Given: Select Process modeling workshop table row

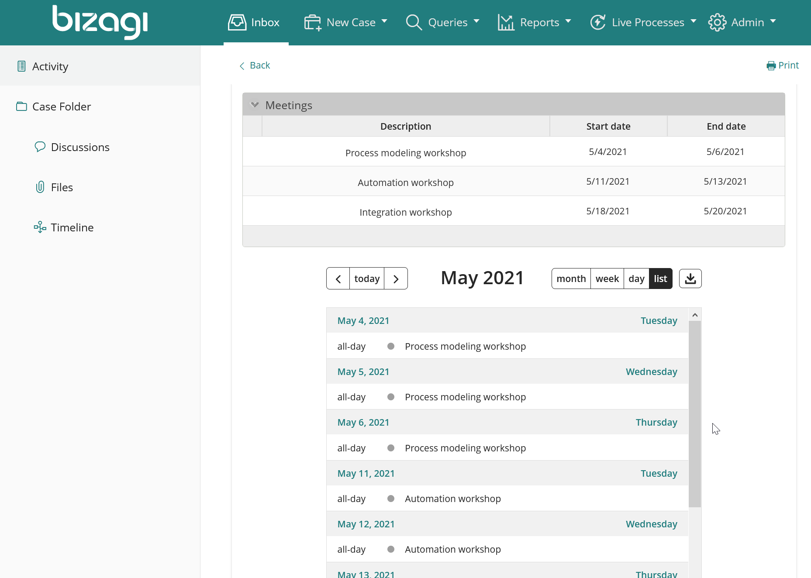Looking at the screenshot, I should (x=514, y=152).
